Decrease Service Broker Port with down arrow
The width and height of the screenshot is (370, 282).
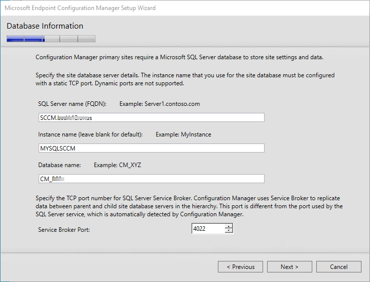click(228, 231)
